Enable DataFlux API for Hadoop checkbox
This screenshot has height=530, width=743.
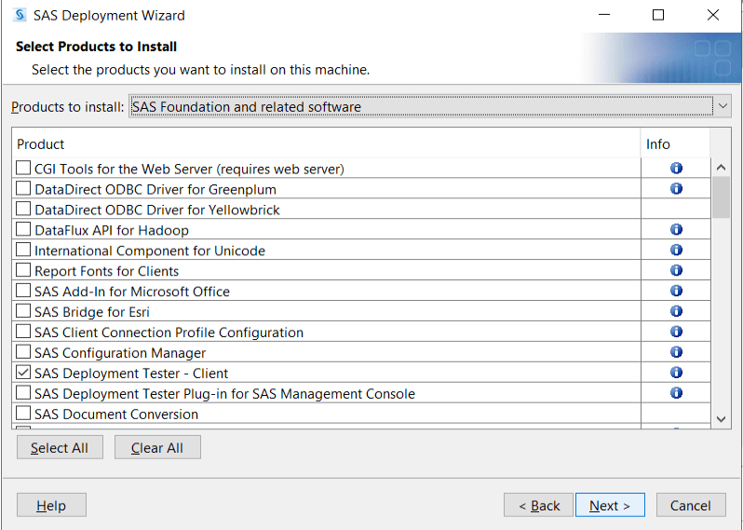click(x=23, y=229)
